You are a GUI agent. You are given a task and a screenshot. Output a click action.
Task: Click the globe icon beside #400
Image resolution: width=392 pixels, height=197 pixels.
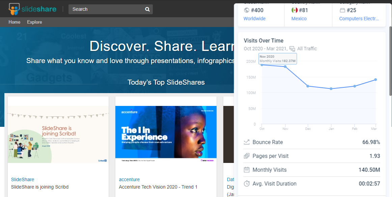[x=247, y=10]
